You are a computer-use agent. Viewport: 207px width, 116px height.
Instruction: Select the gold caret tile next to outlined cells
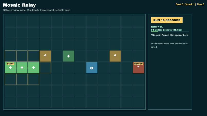[45, 56]
